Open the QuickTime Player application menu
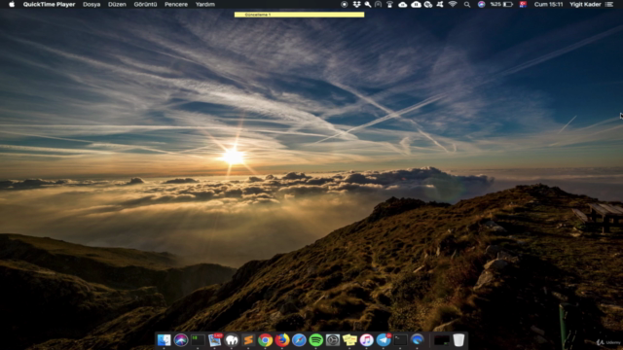 tap(49, 4)
